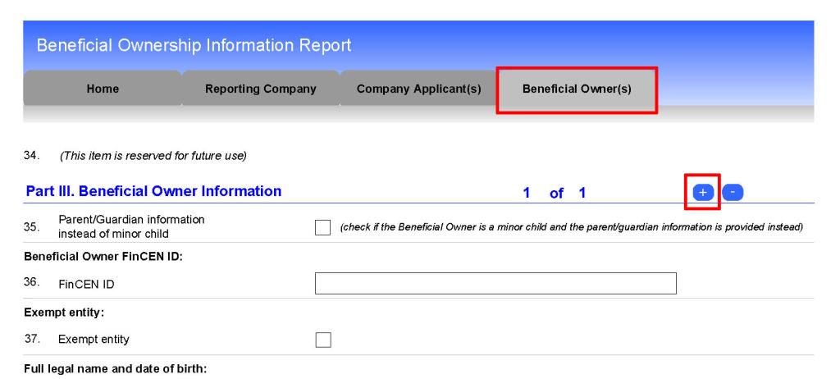Viewport: 840px width, 379px height.
Task: Select the Beneficial Owner(s) tab
Action: (577, 89)
